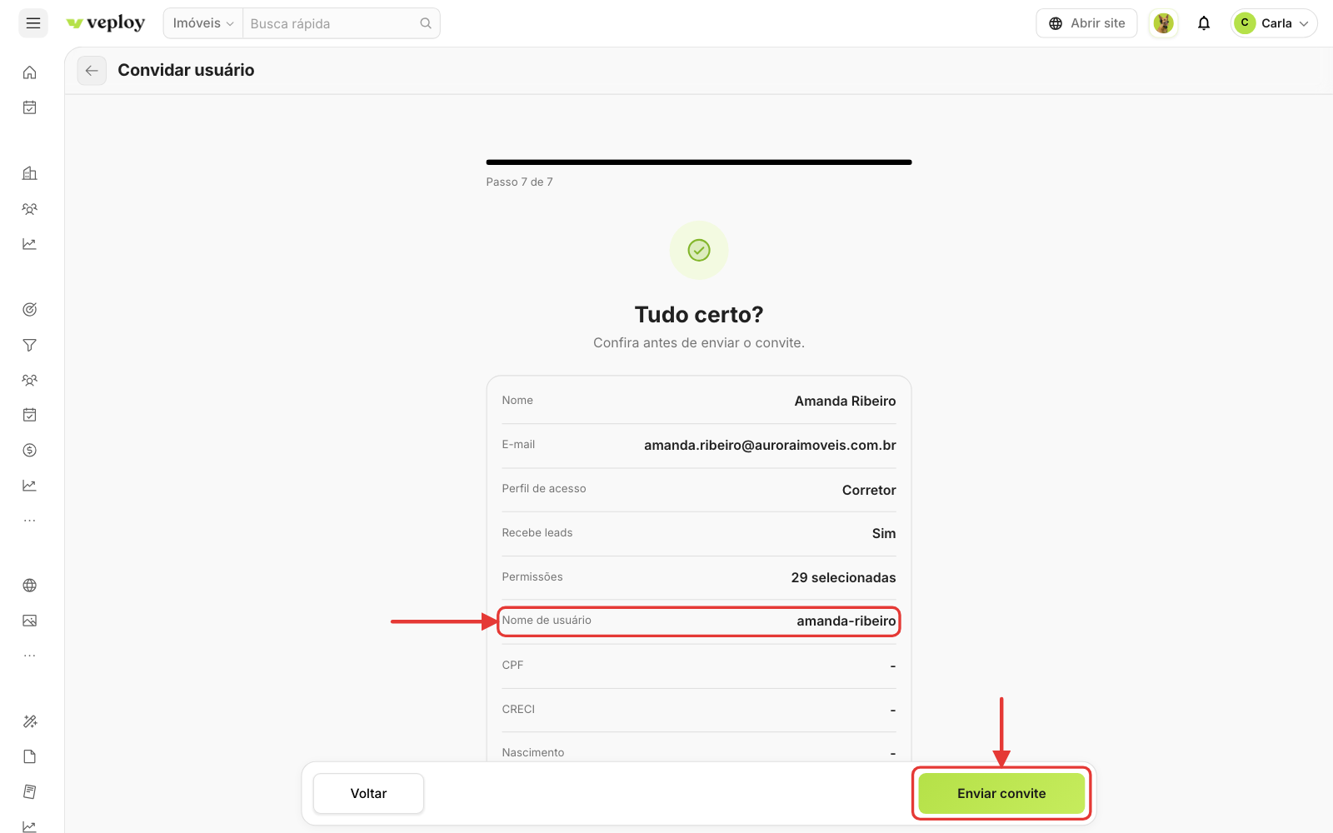Image resolution: width=1333 pixels, height=833 pixels.
Task: Open the hamburger menu
Action: (33, 23)
